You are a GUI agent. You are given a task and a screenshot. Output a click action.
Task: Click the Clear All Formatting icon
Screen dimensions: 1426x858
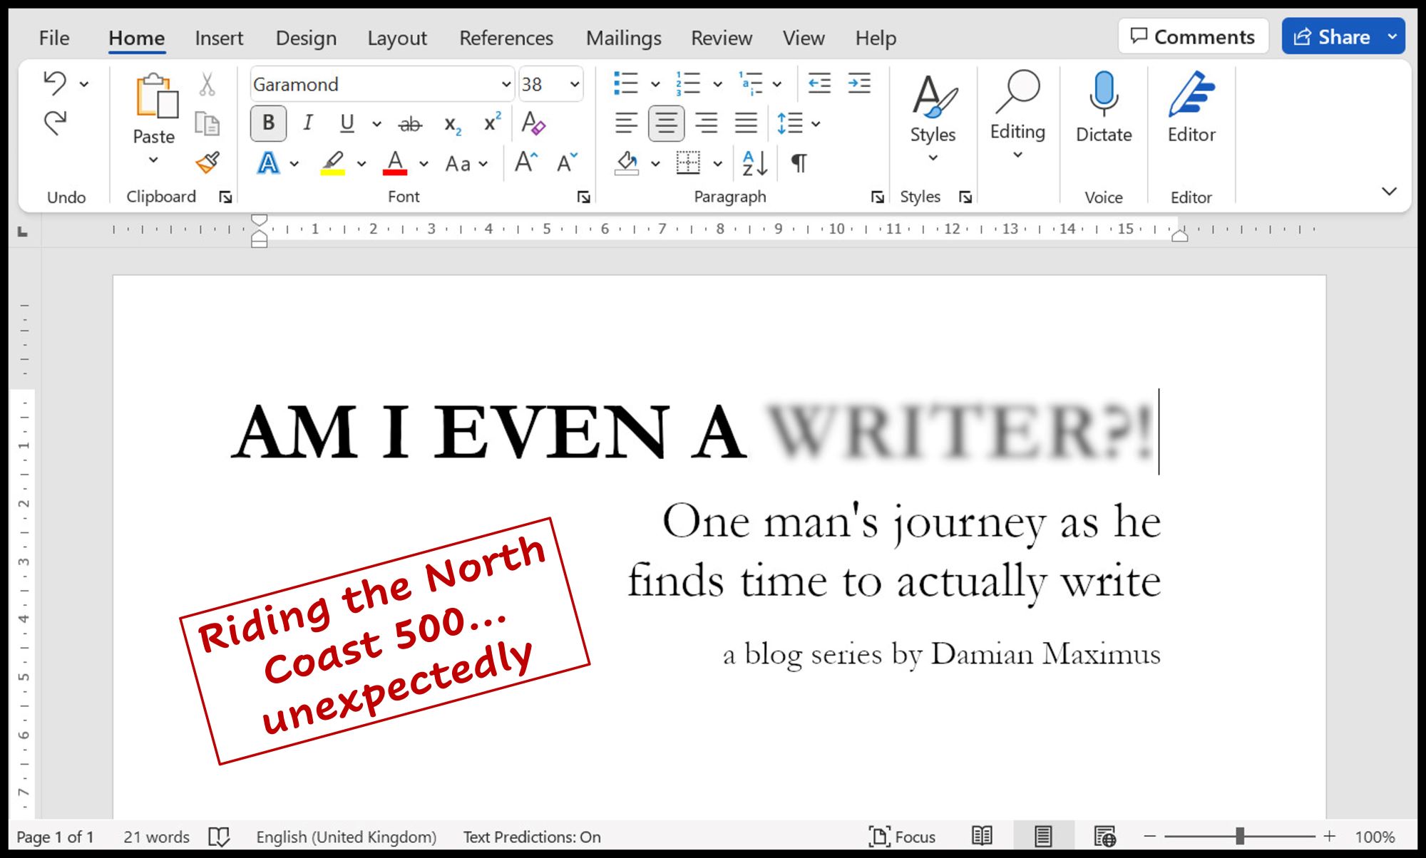[533, 123]
